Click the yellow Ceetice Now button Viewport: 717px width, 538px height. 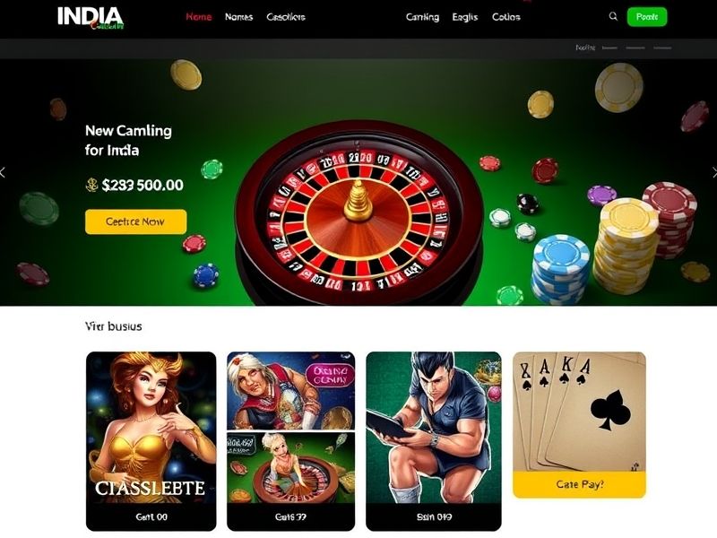tap(136, 221)
